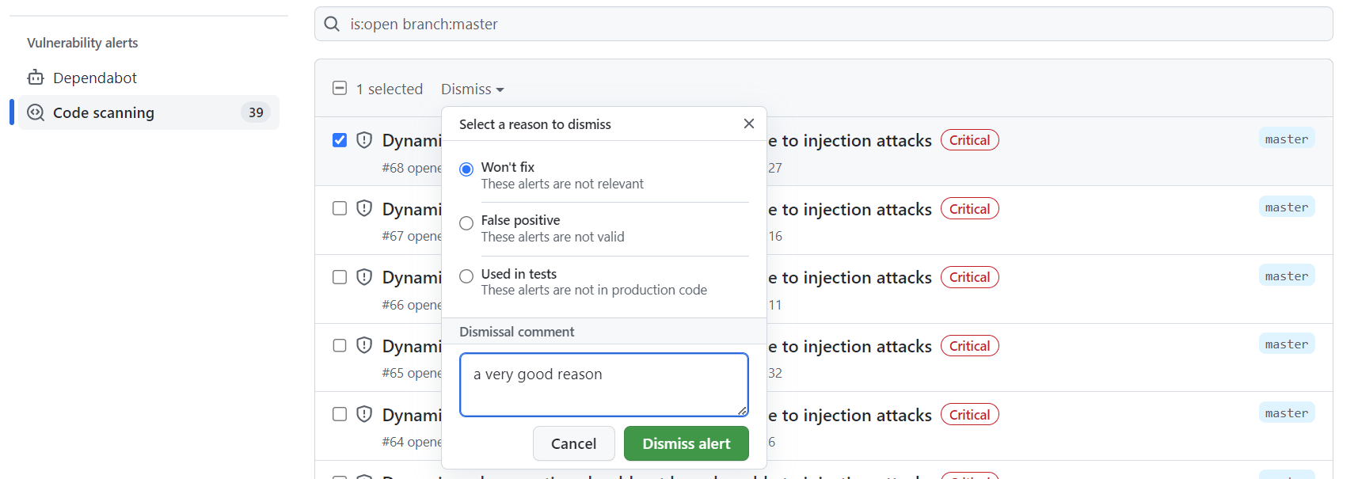
Task: Check the alert #66 checkbox
Action: 340,277
